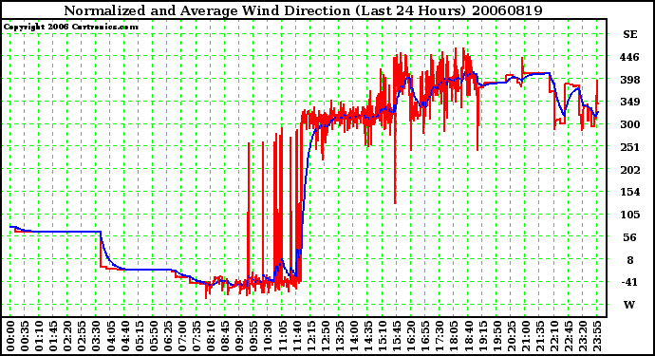Click the 18:05 time label
Screen dimensions: 655x356
[x=454, y=336]
